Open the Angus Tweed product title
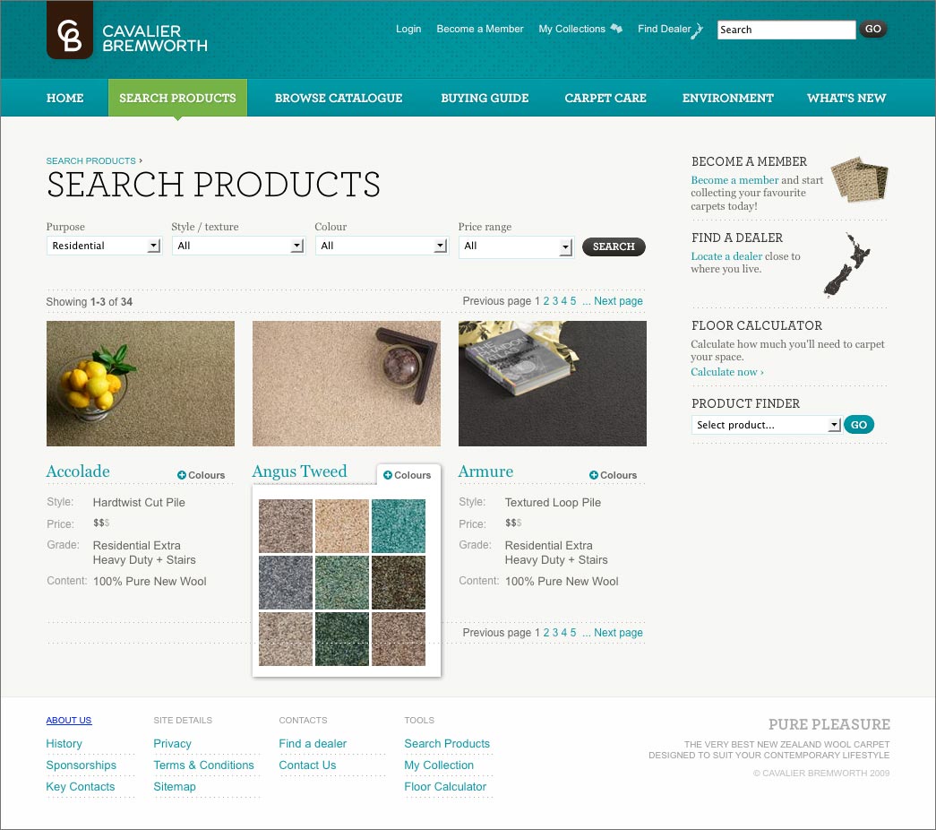Viewport: 936px width, 830px height. click(300, 471)
